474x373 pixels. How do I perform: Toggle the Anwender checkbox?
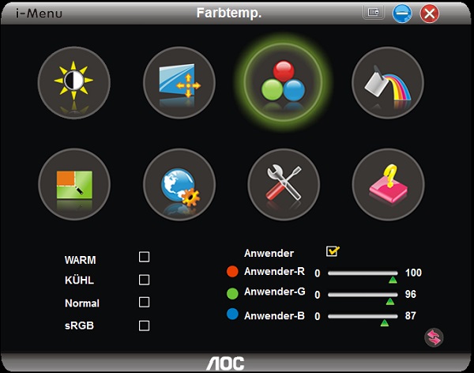(x=333, y=251)
